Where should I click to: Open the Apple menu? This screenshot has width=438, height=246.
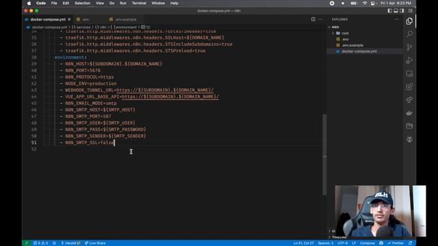[x=29, y=3]
